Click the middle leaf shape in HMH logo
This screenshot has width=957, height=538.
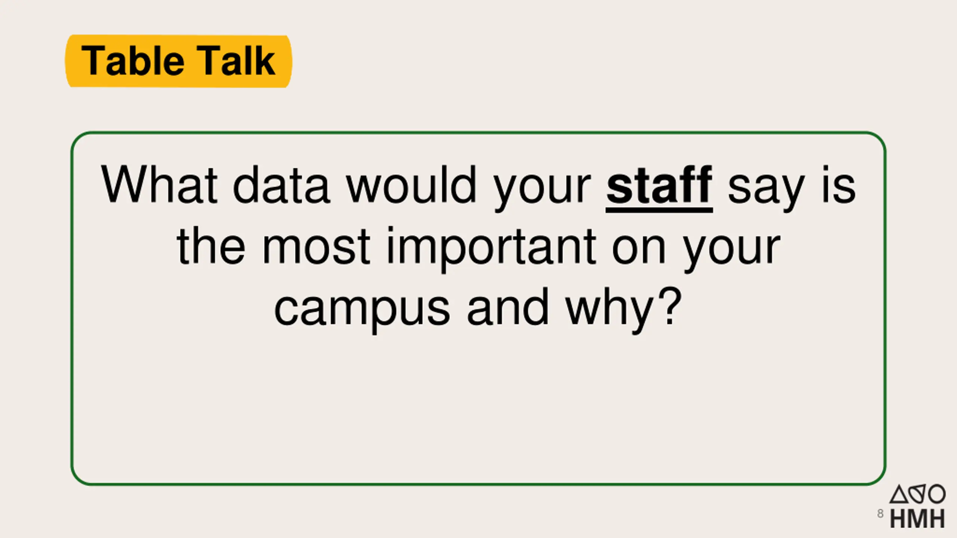[918, 494]
